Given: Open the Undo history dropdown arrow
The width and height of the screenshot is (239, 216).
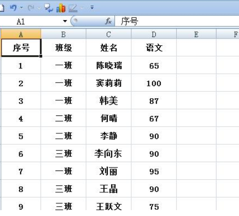Looking at the screenshot, I should tap(22, 7).
